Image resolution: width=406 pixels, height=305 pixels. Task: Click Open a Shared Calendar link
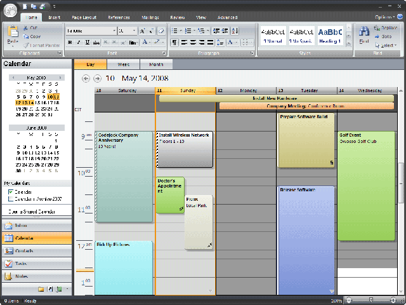(x=32, y=212)
